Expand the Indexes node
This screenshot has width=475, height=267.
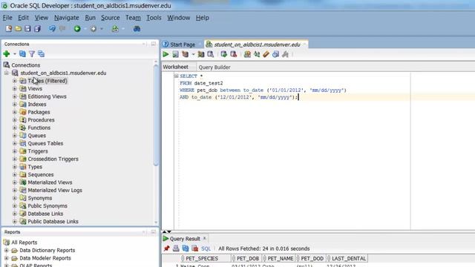click(x=15, y=104)
